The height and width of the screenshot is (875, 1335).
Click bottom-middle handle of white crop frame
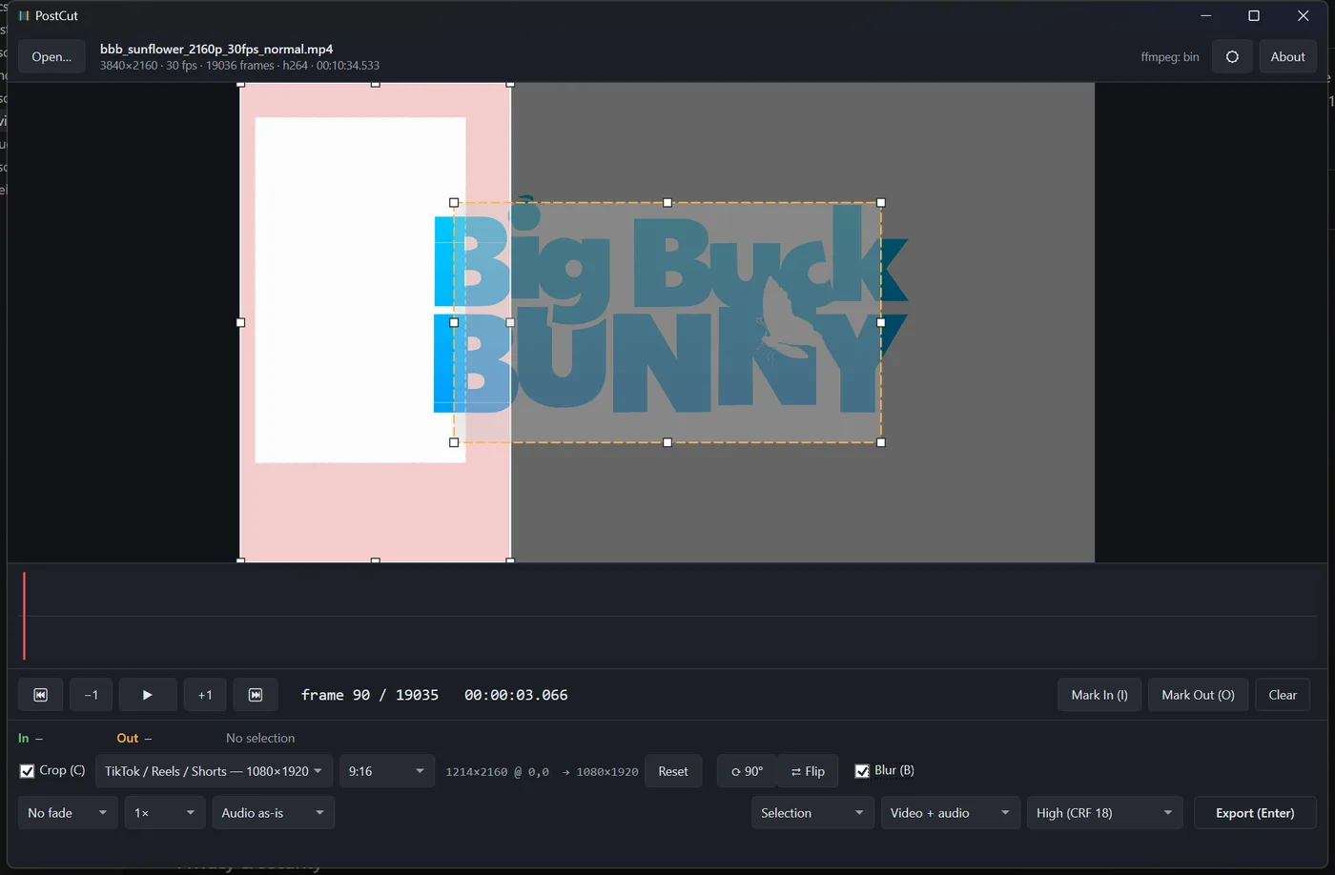pyautogui.click(x=376, y=560)
